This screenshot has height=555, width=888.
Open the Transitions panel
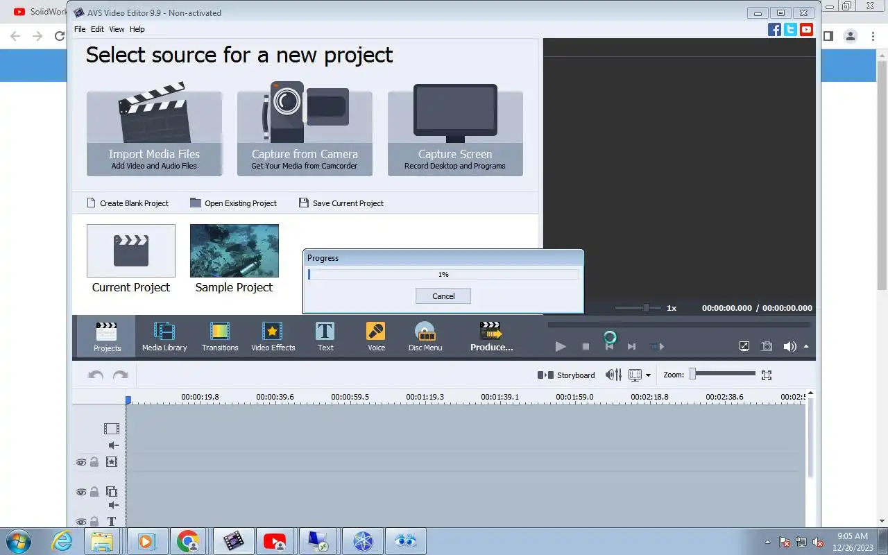220,336
